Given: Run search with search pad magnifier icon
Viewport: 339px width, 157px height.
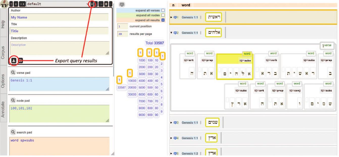Looking at the screenshot, I should [13, 132].
